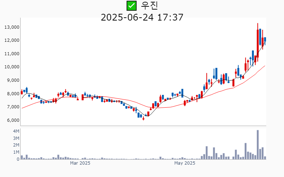Click the chart title 우진
Screen dimensions: 284x177
pos(149,6)
